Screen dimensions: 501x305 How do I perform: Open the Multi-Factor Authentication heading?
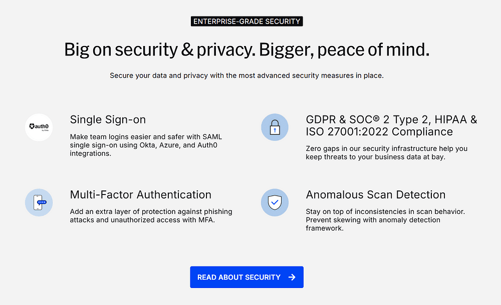141,194
